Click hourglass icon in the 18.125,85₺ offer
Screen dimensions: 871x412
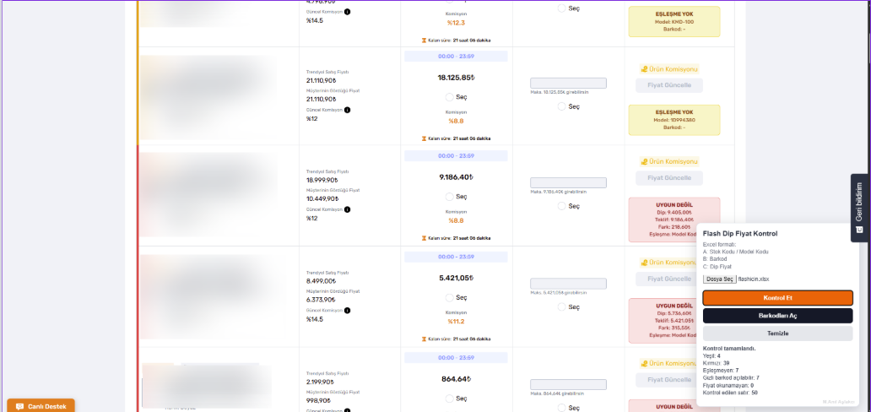pyautogui.click(x=425, y=138)
